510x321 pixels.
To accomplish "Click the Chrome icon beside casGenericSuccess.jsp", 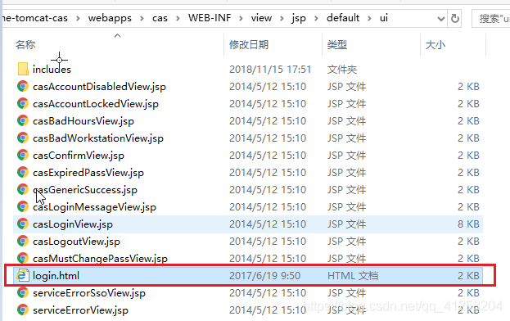I will [23, 190].
